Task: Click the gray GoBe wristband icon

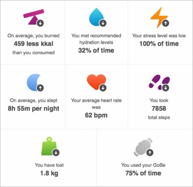Action: tap(143, 147)
